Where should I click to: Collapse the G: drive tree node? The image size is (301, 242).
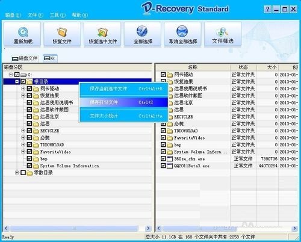click(11, 75)
